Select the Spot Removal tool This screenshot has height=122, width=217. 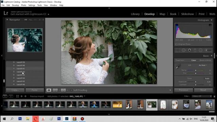184,50
